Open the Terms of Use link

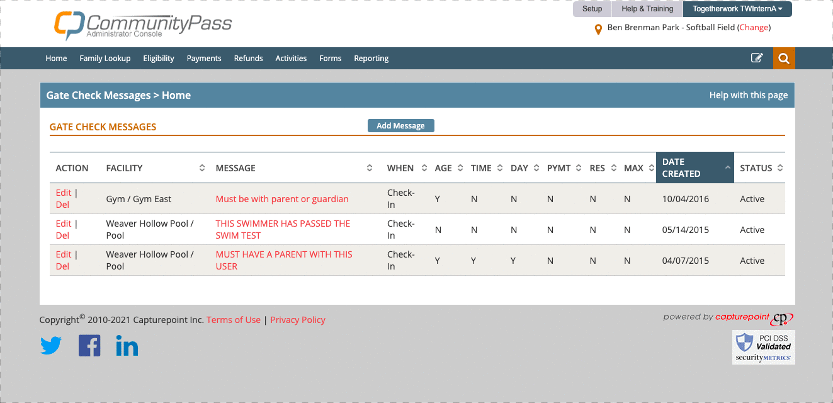(x=234, y=320)
